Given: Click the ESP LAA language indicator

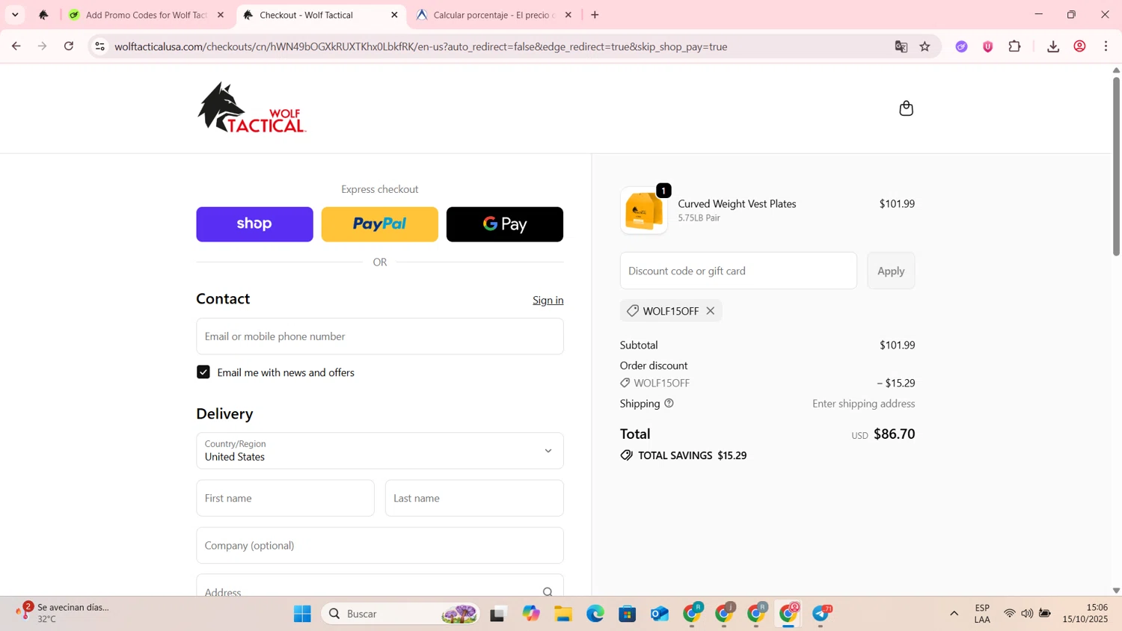Looking at the screenshot, I should tap(982, 613).
